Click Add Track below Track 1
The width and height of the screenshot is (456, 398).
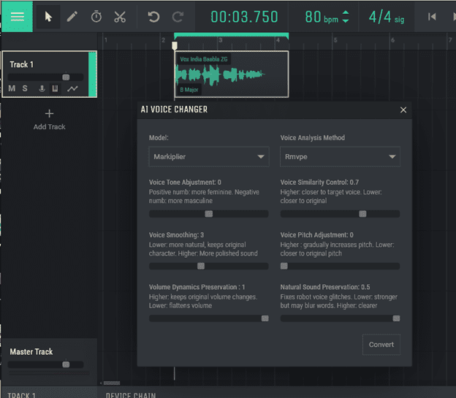tap(49, 119)
